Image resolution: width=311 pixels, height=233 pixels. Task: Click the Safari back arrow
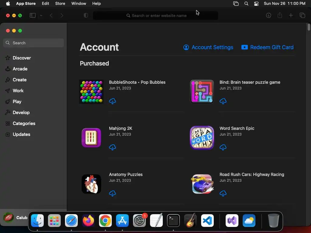51,15
